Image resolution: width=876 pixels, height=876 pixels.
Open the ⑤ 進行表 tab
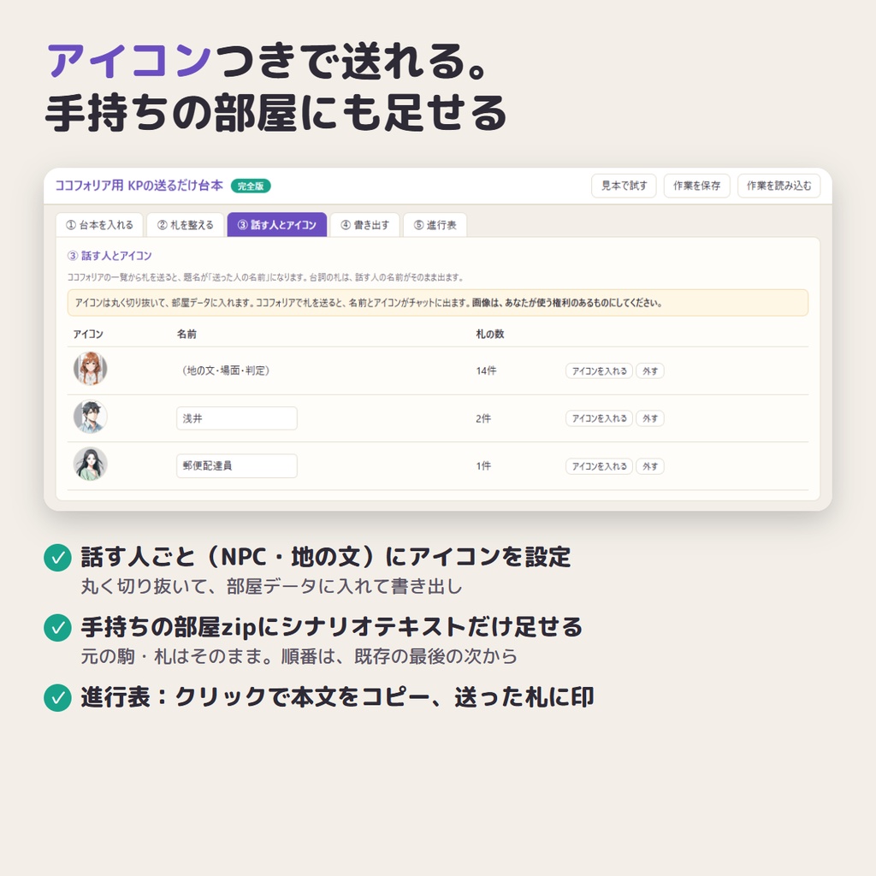tap(435, 225)
